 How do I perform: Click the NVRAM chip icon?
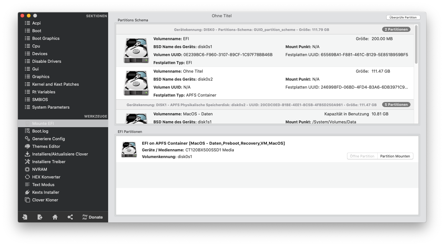point(27,169)
